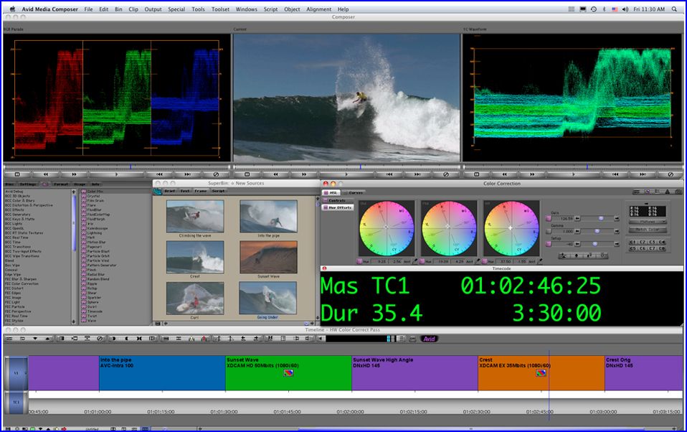Open the Toolset menu
Viewport: 687px width, 432px height.
tap(222, 9)
